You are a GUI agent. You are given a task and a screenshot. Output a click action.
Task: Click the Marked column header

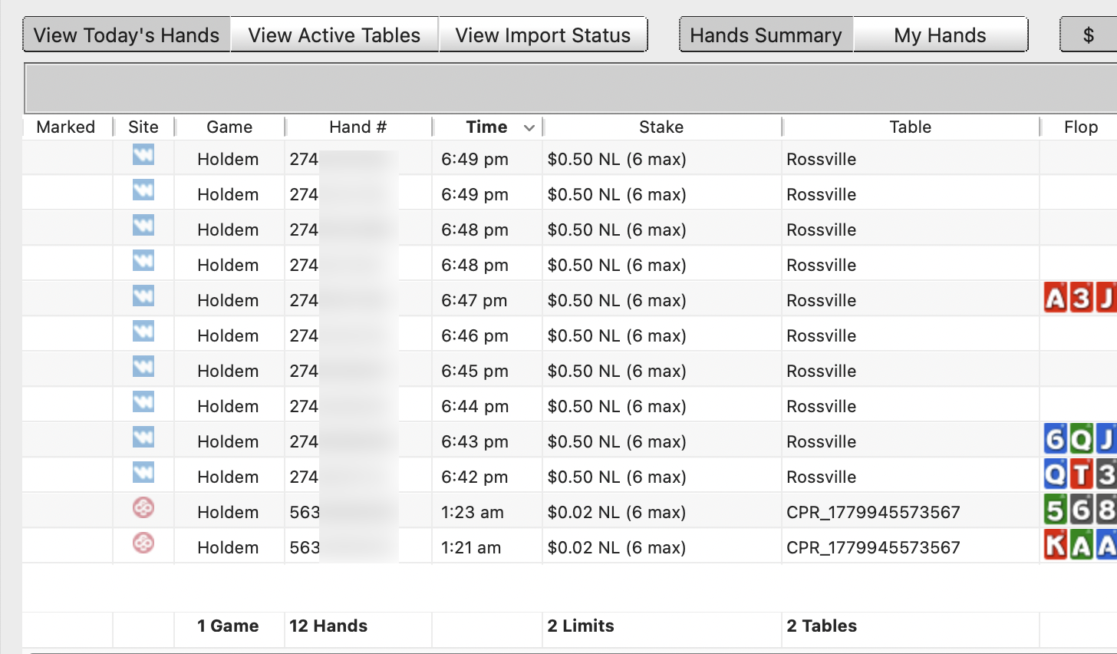point(66,127)
